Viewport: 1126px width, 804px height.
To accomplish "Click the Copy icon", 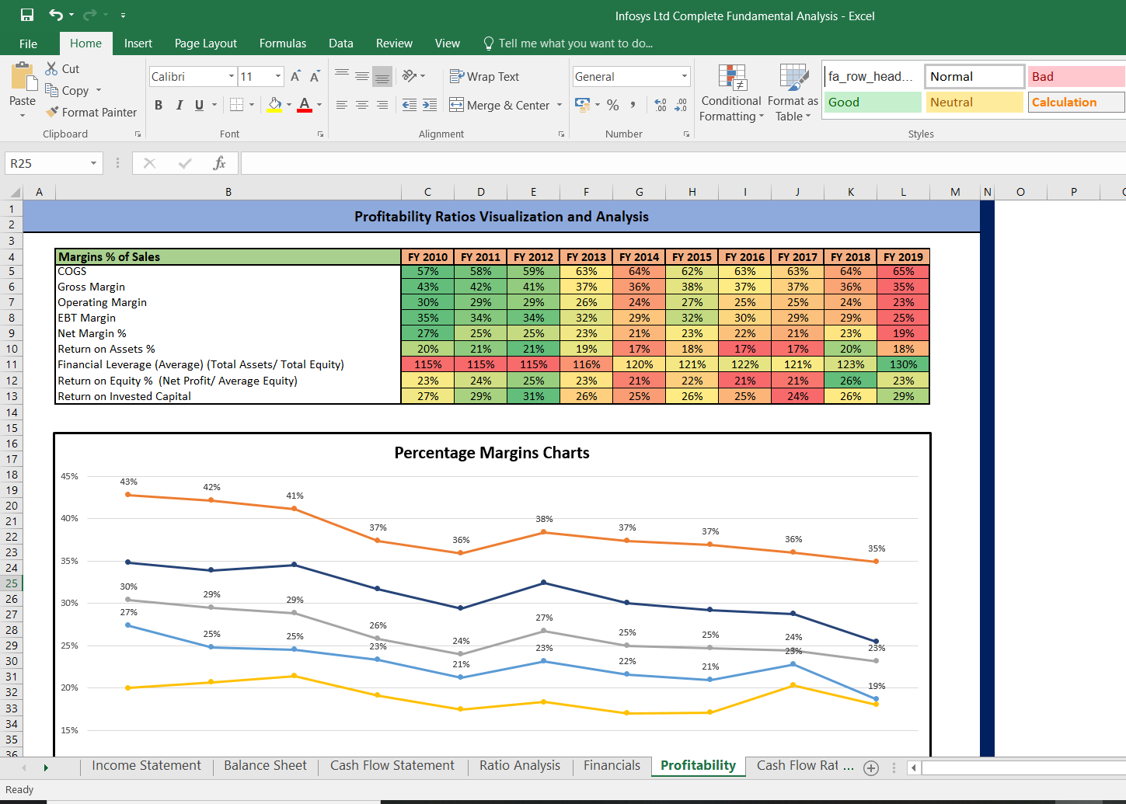I will tap(51, 90).
